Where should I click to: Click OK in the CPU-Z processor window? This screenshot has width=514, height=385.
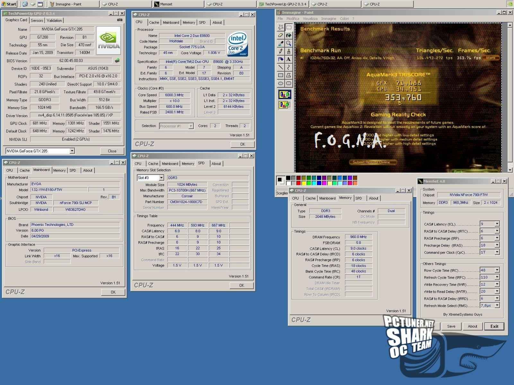click(243, 144)
